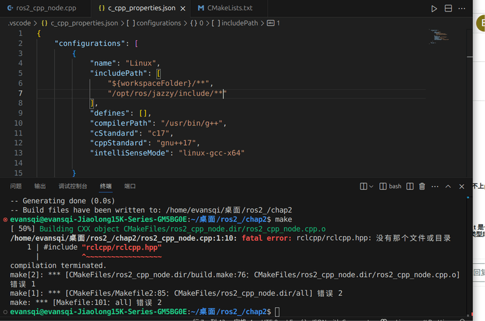Click the editor minimap

(439, 36)
